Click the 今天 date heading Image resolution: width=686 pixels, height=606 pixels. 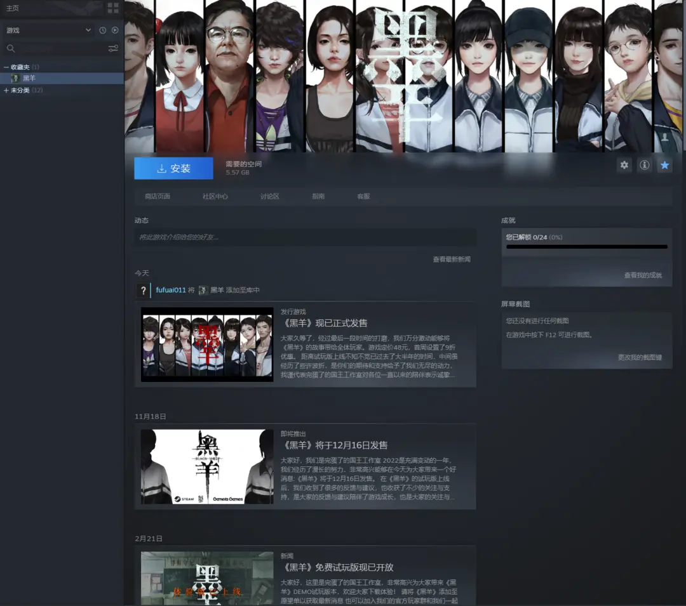142,273
